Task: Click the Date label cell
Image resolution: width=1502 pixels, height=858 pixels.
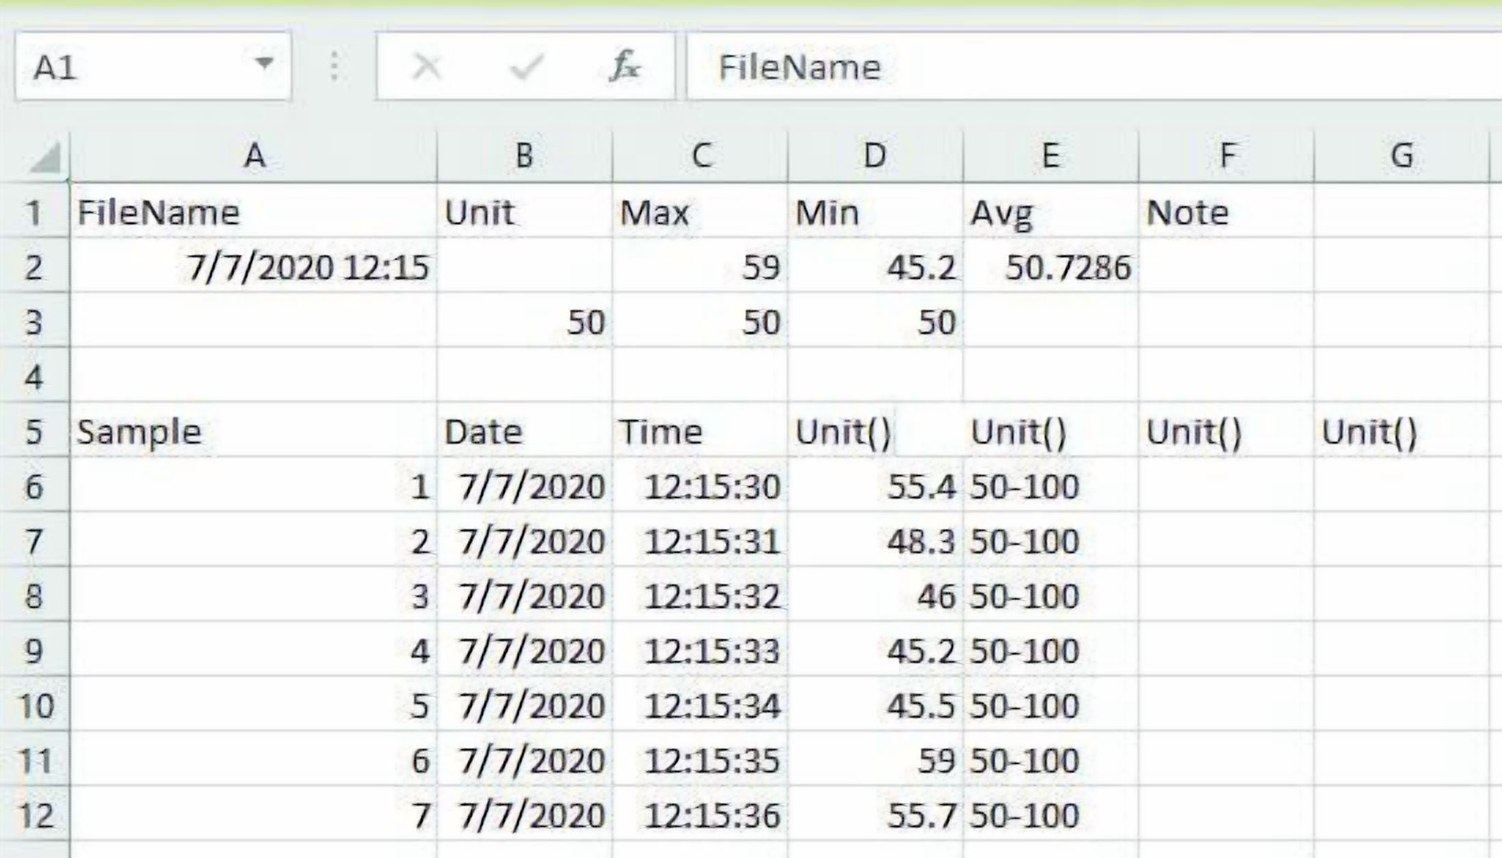Action: coord(524,430)
